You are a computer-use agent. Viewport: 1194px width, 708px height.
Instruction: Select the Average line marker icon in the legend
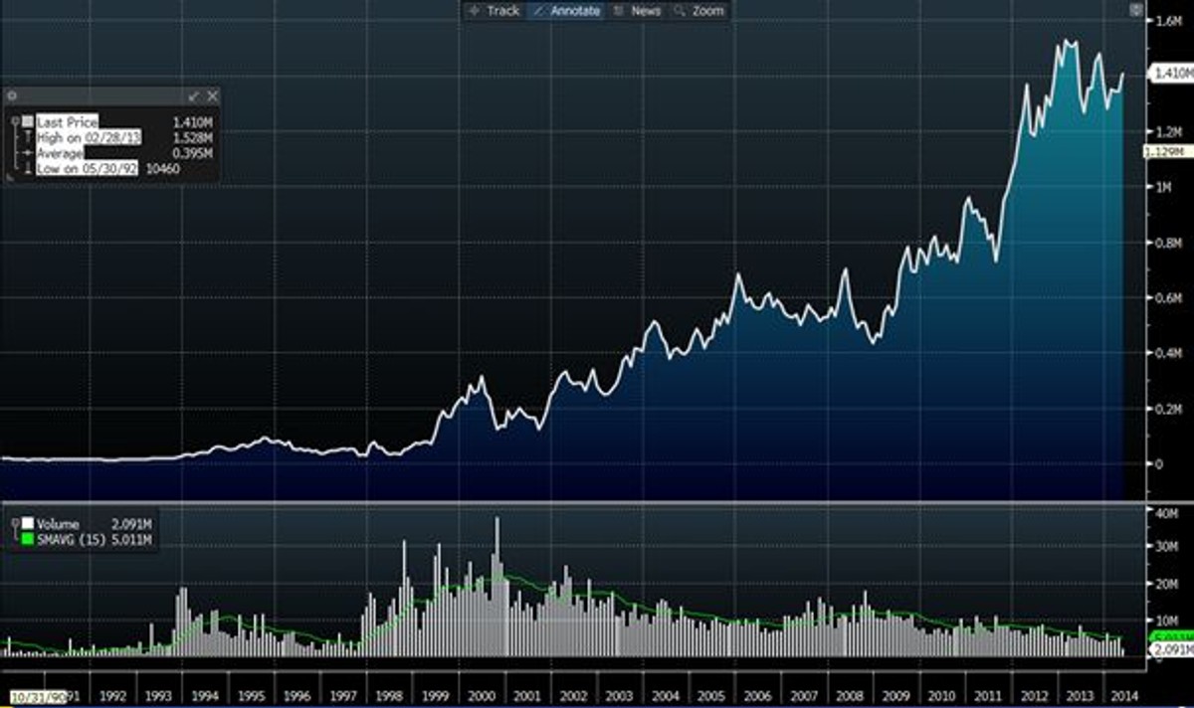coord(28,153)
